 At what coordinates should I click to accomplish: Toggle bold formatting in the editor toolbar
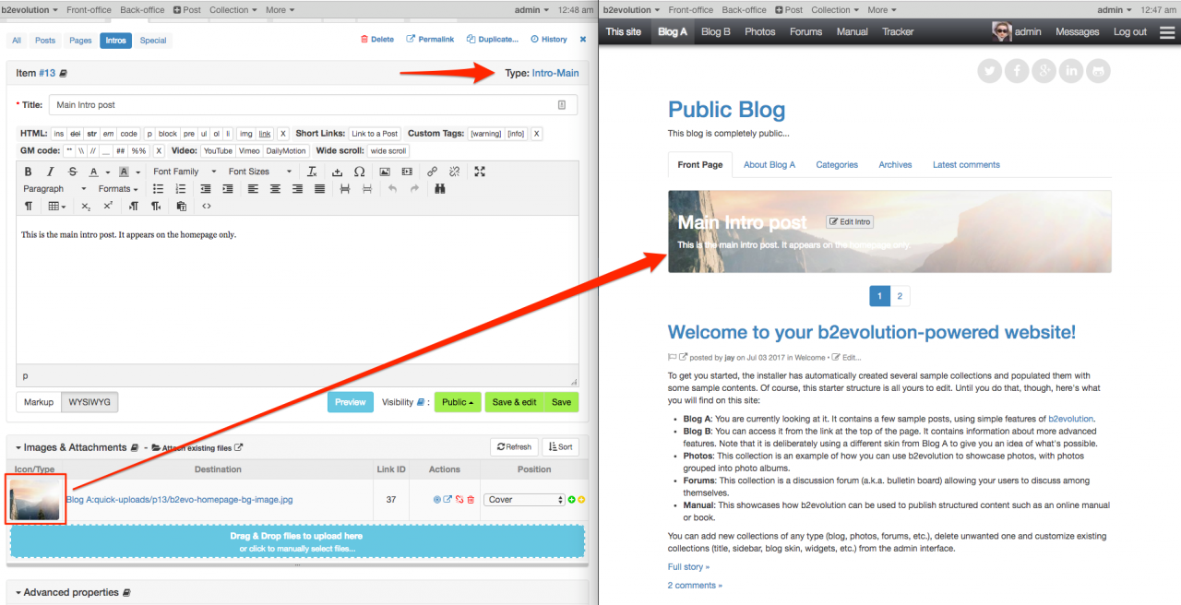(28, 172)
